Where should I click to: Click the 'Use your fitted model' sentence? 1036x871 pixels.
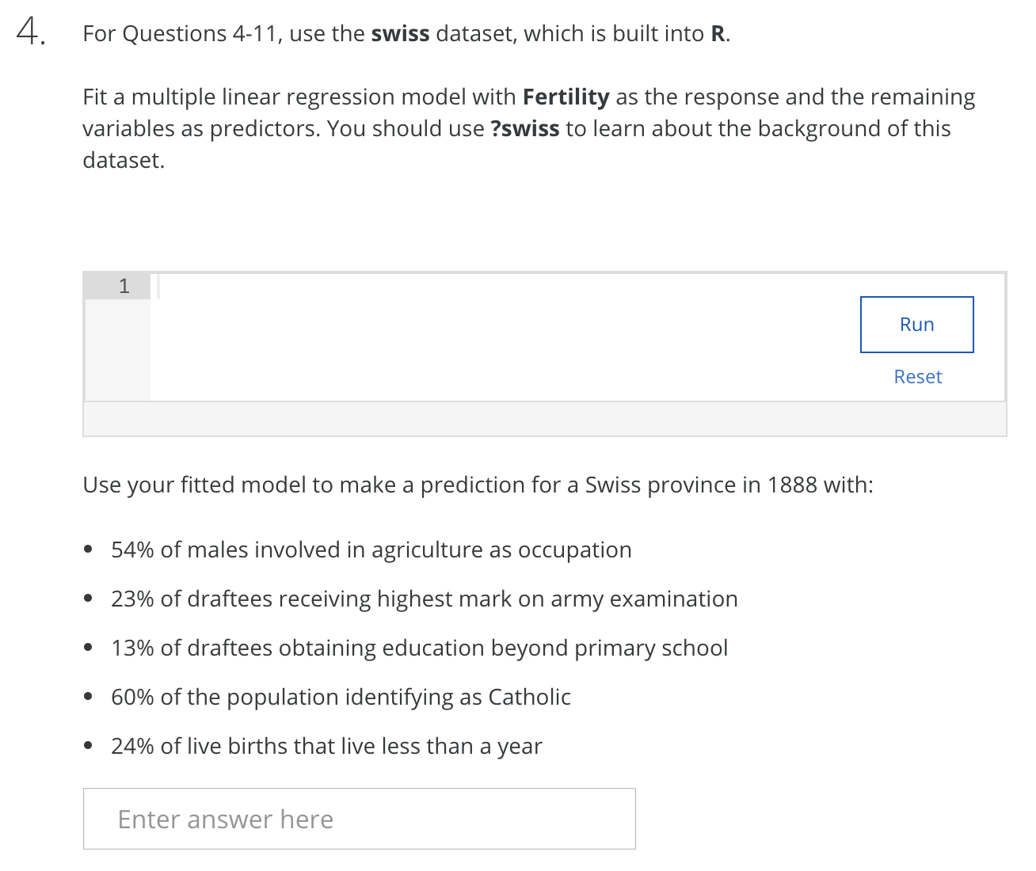click(478, 485)
